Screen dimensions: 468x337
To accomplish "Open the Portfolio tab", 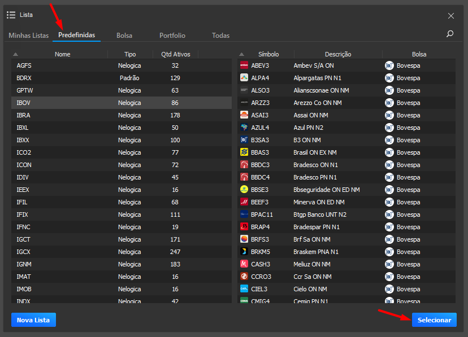I will [172, 36].
